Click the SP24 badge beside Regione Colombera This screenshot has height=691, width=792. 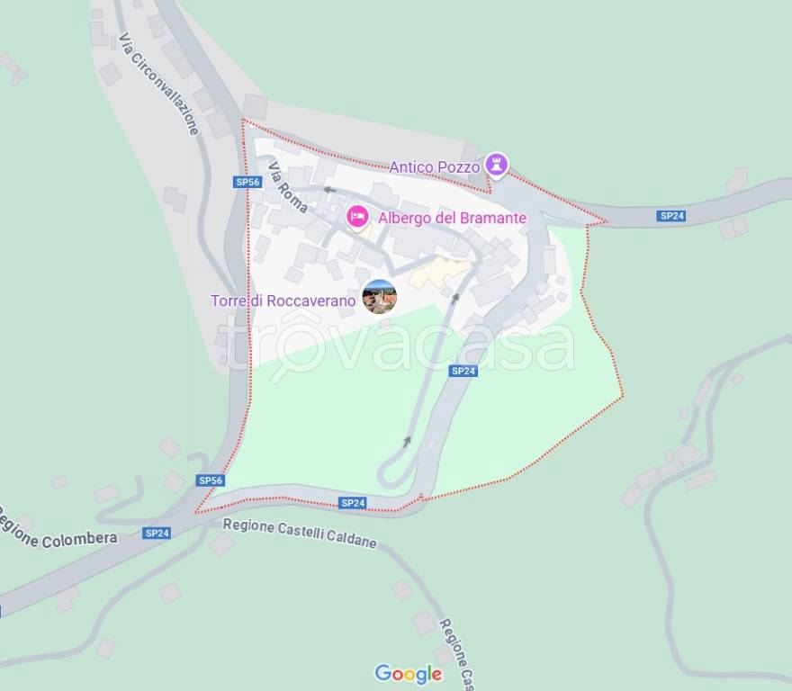coord(157,533)
